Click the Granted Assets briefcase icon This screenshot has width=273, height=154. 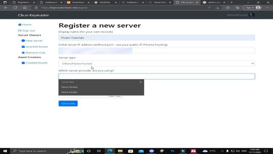click(23, 47)
